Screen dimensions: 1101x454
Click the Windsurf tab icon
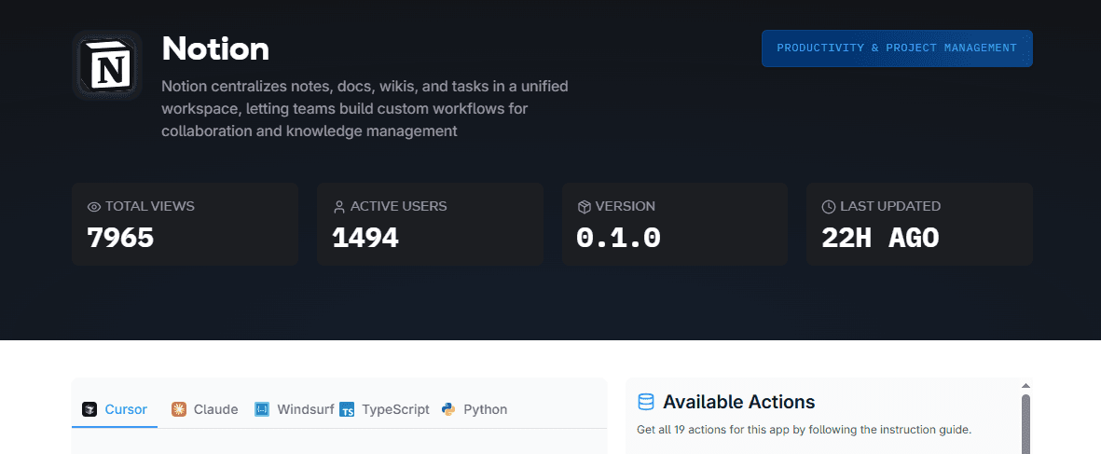click(x=262, y=409)
